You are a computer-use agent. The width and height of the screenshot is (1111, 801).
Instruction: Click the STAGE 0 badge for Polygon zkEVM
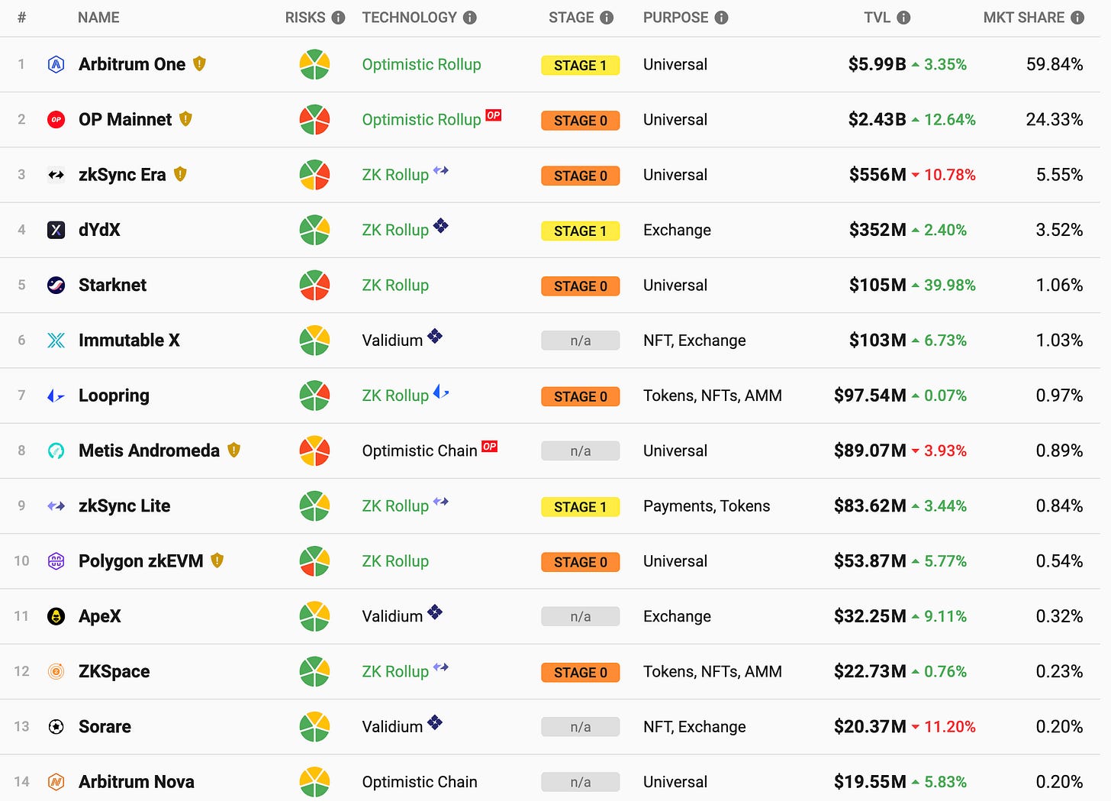point(581,562)
